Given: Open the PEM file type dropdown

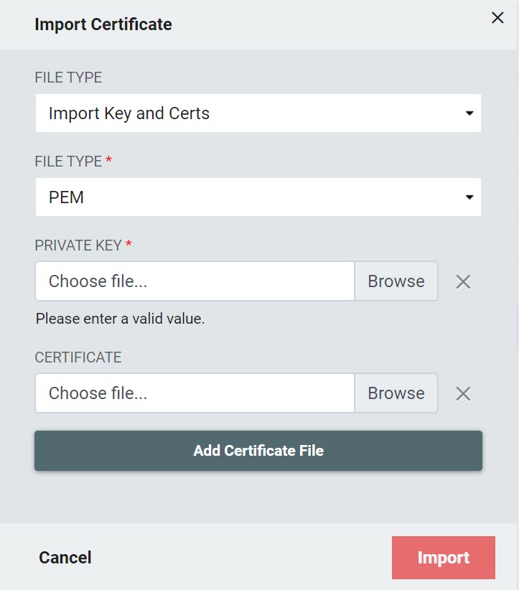Looking at the screenshot, I should click(258, 197).
